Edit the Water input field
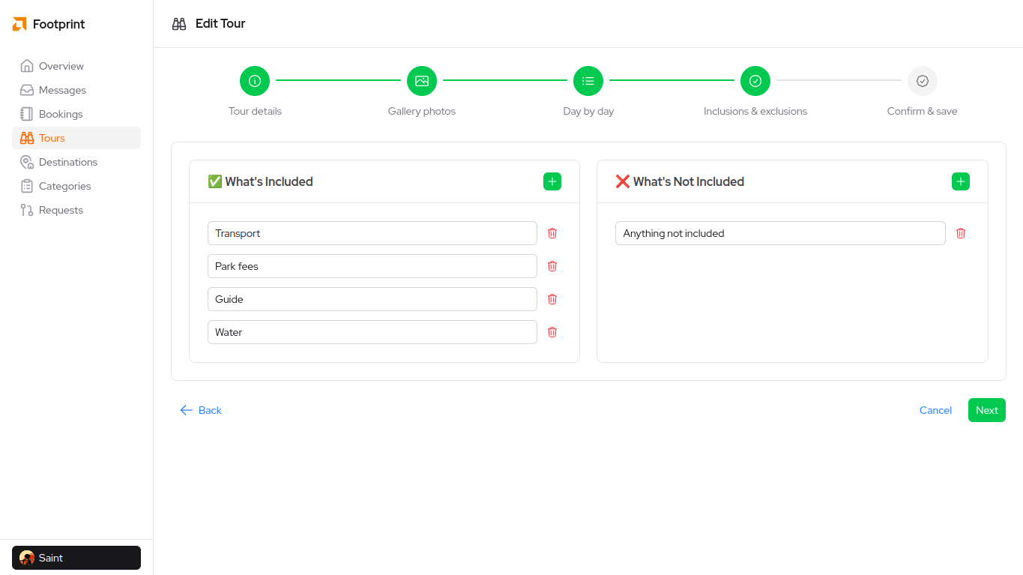This screenshot has width=1023, height=575. tap(372, 332)
